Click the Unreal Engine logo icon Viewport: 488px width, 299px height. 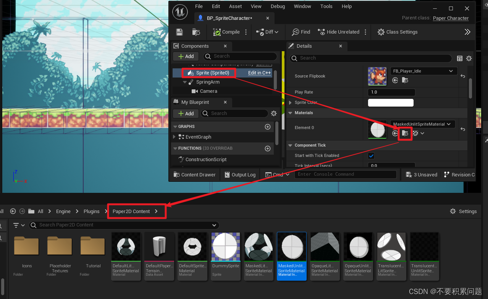coord(180,12)
